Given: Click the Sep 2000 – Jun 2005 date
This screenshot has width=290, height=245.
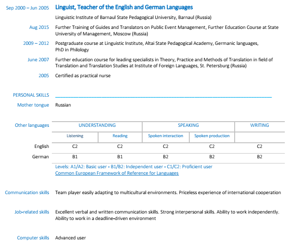Looking at the screenshot, I should pos(28,8).
